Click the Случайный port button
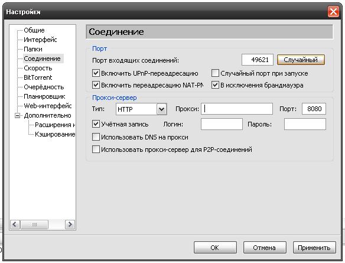 pos(301,60)
